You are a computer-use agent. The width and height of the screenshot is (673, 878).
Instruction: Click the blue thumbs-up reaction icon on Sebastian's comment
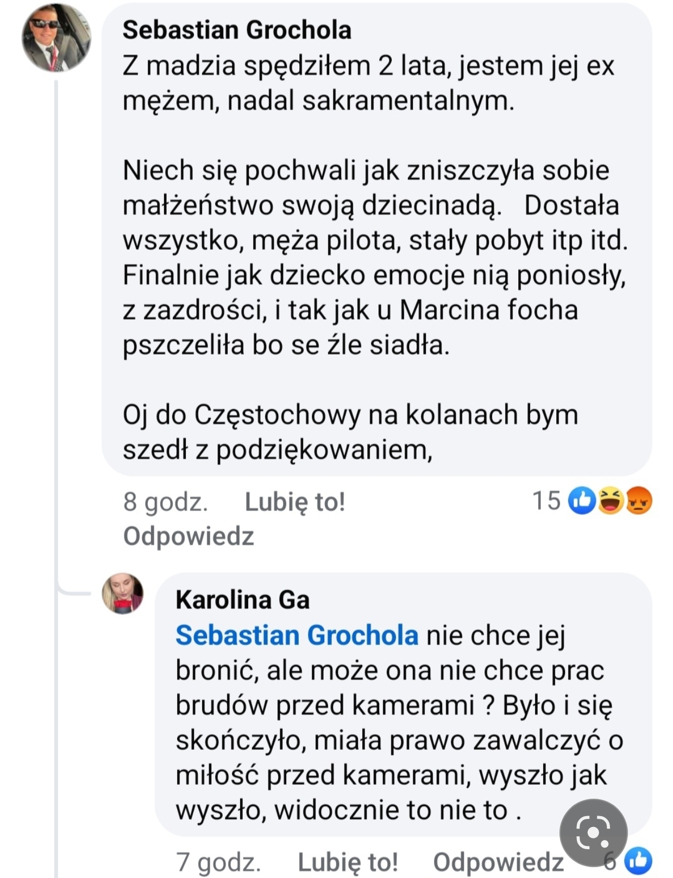[582, 501]
